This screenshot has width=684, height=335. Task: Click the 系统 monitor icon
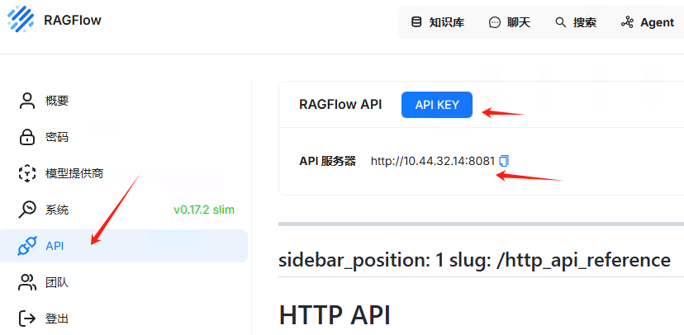coord(27,210)
